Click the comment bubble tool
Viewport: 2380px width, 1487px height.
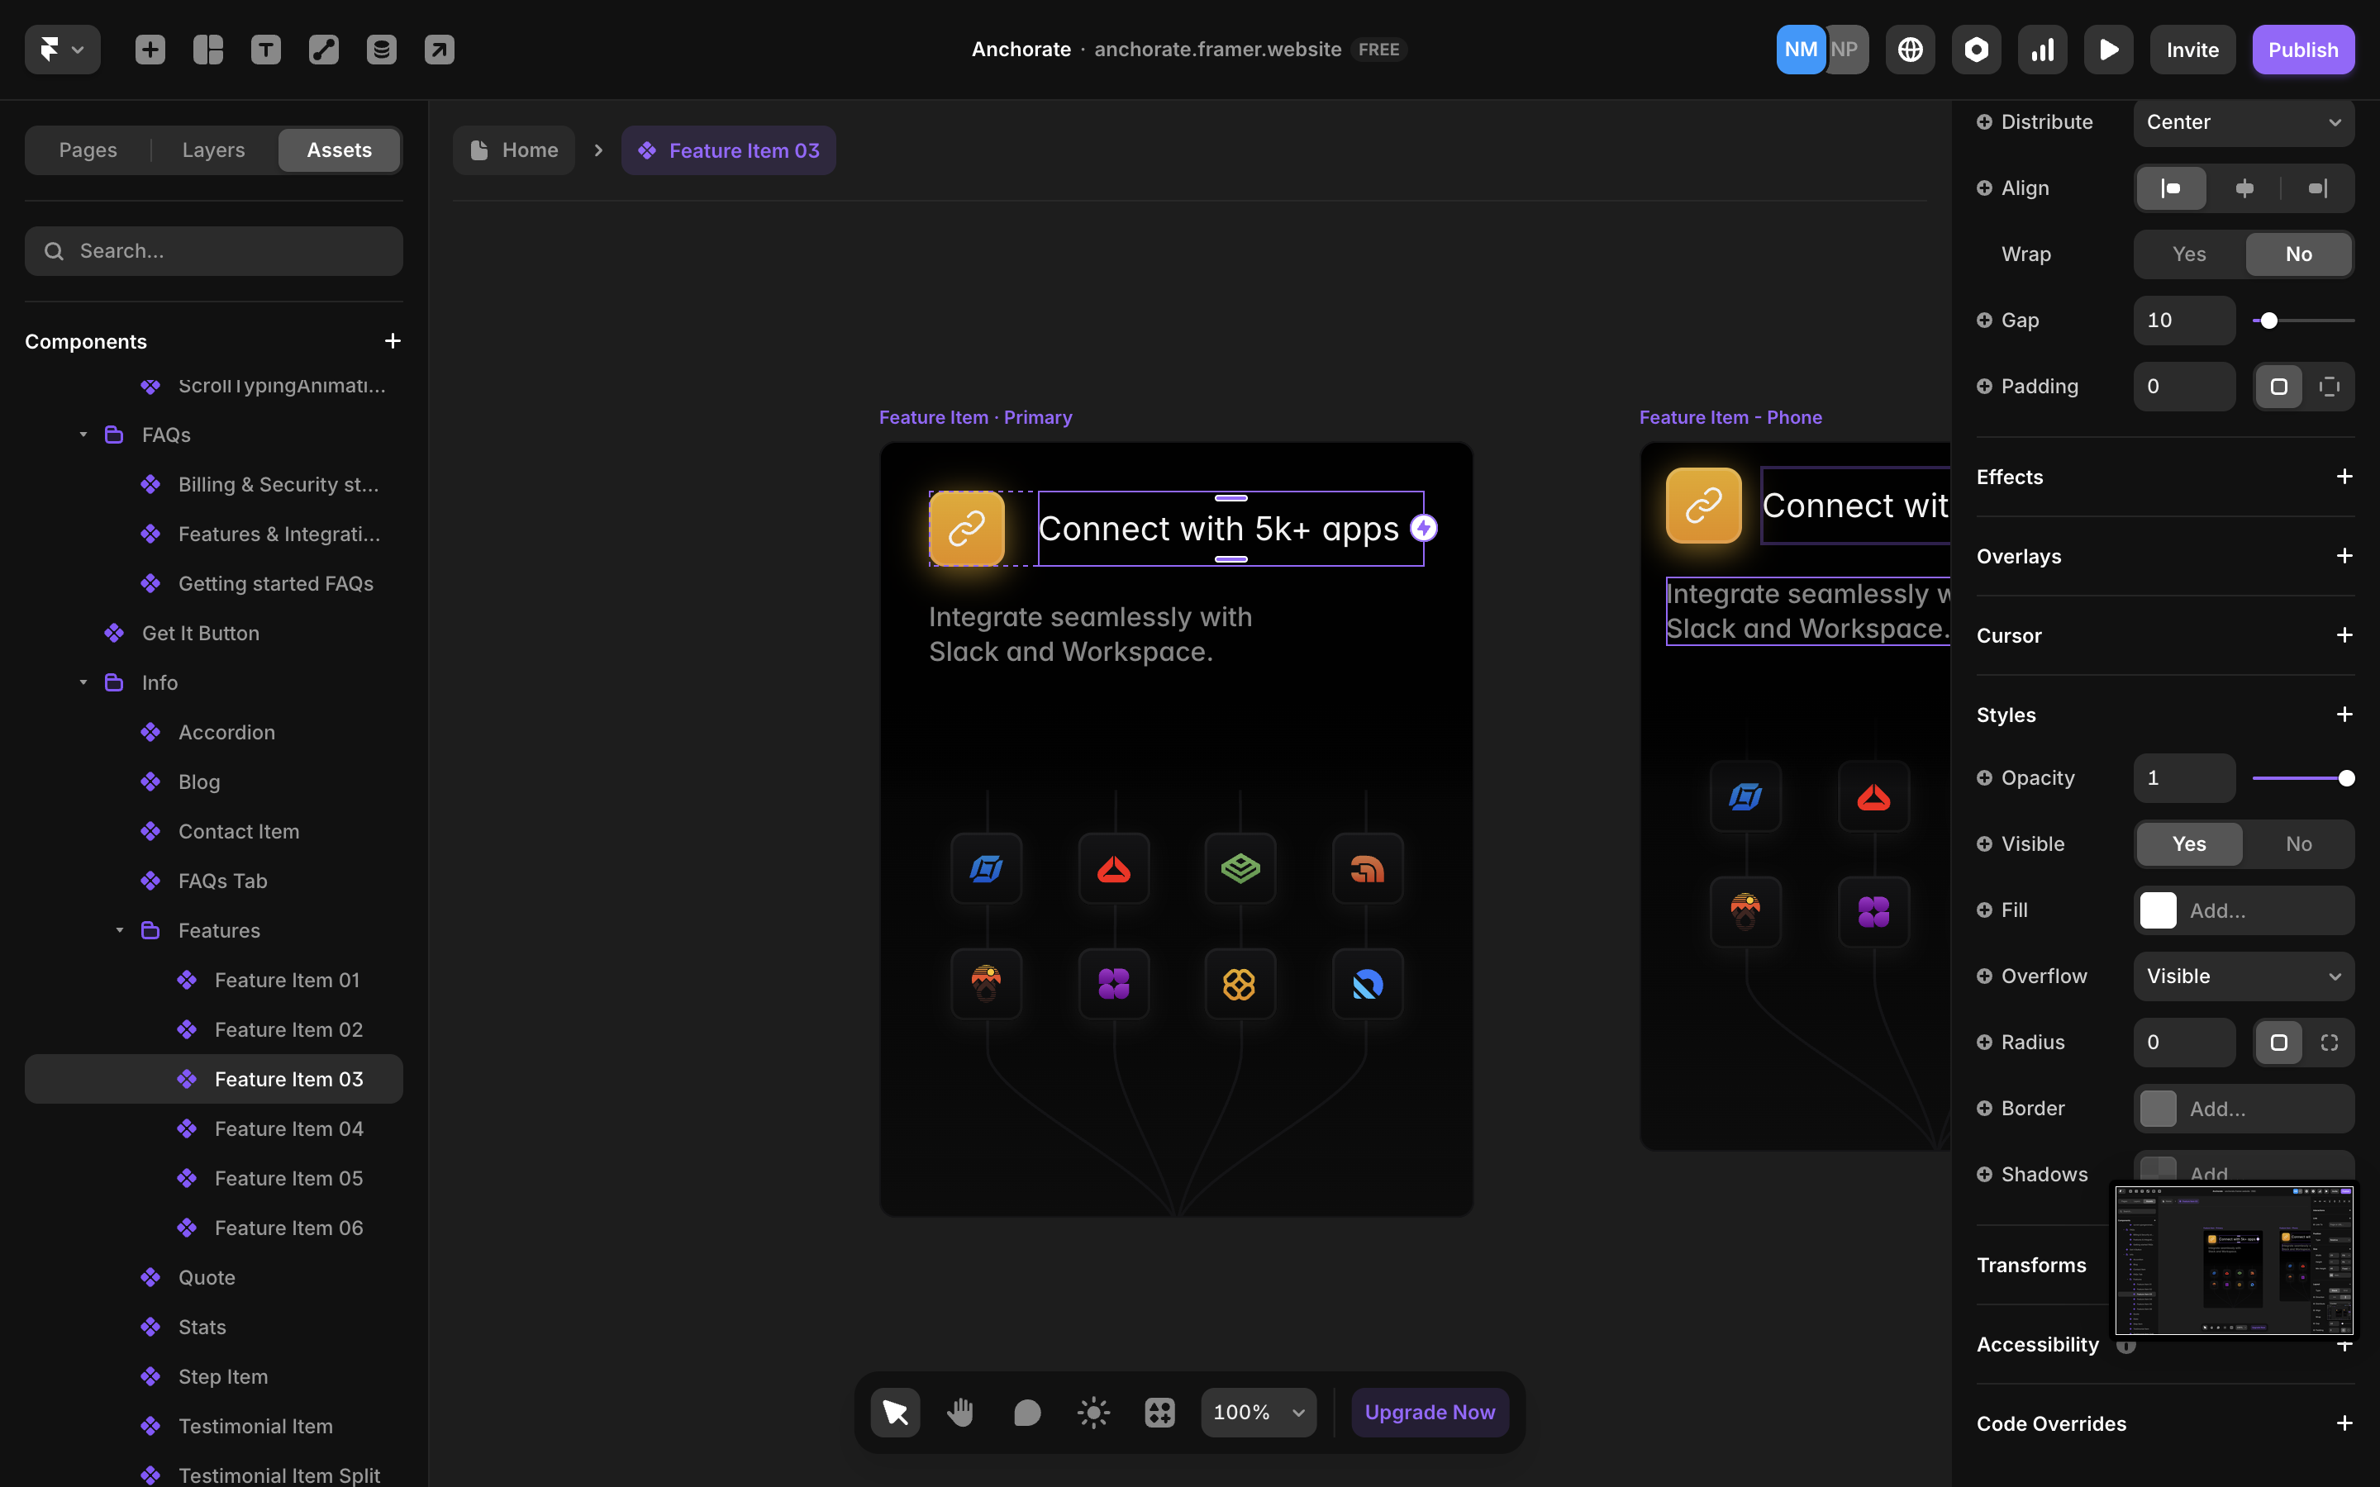point(1026,1413)
